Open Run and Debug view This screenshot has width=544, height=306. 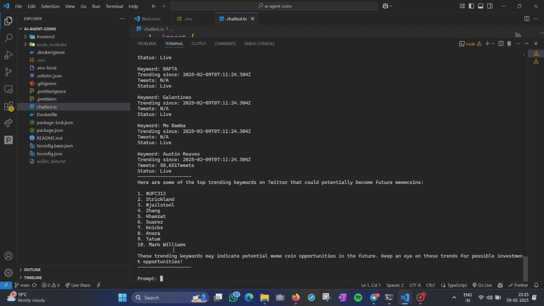coord(8,55)
